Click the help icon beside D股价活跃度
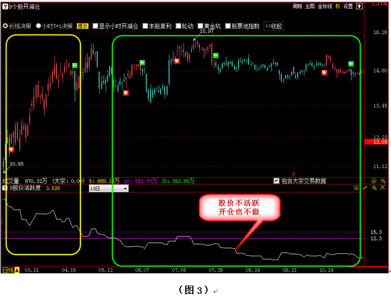This screenshot has width=391, height=302. [x=5, y=188]
